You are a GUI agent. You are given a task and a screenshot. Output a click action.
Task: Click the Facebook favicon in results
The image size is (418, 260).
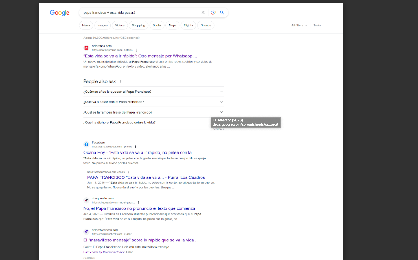click(x=86, y=145)
